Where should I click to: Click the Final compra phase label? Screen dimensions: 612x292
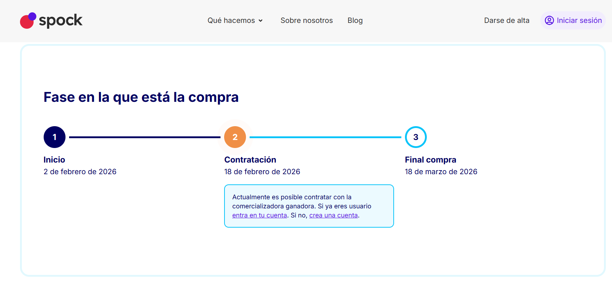(x=430, y=160)
